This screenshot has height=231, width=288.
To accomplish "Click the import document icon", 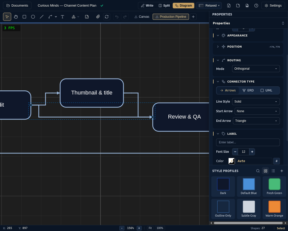I will pos(229,6).
